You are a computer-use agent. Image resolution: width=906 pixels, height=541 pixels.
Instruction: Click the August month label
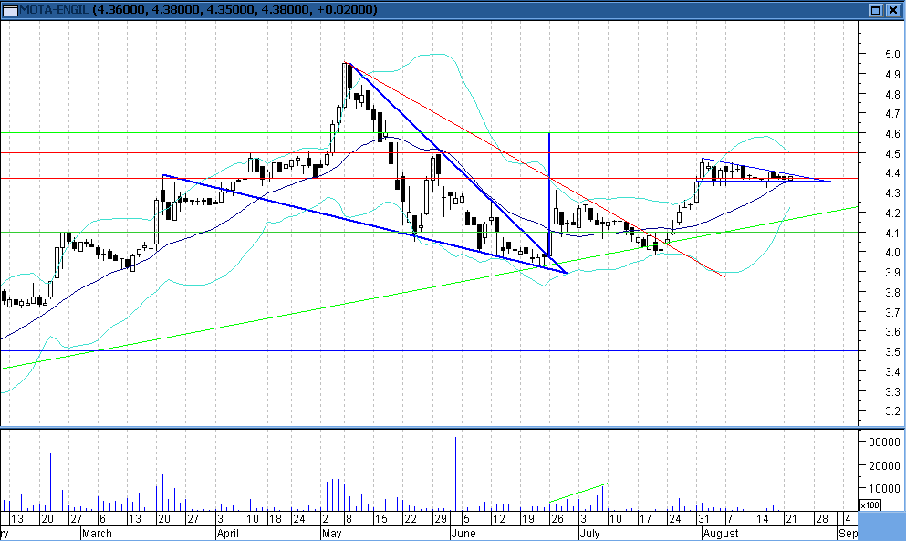tap(721, 534)
